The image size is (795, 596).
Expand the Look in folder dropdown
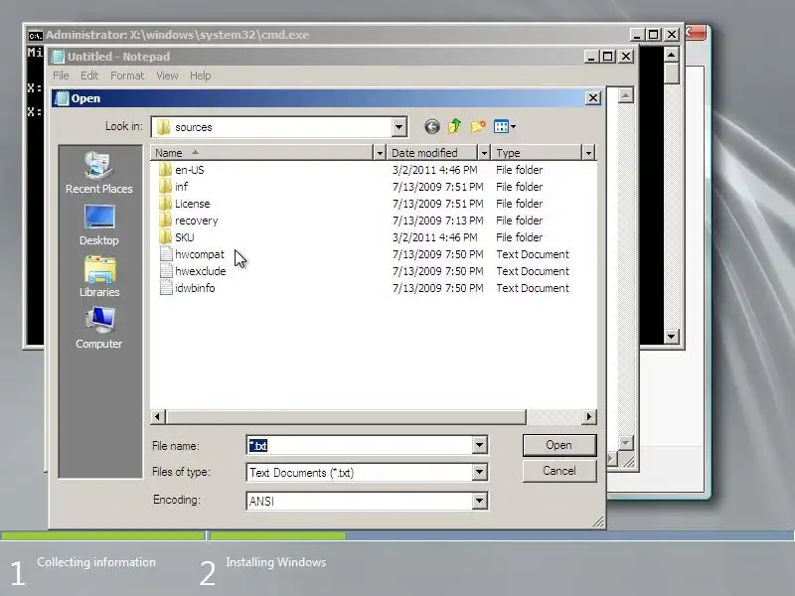point(399,127)
